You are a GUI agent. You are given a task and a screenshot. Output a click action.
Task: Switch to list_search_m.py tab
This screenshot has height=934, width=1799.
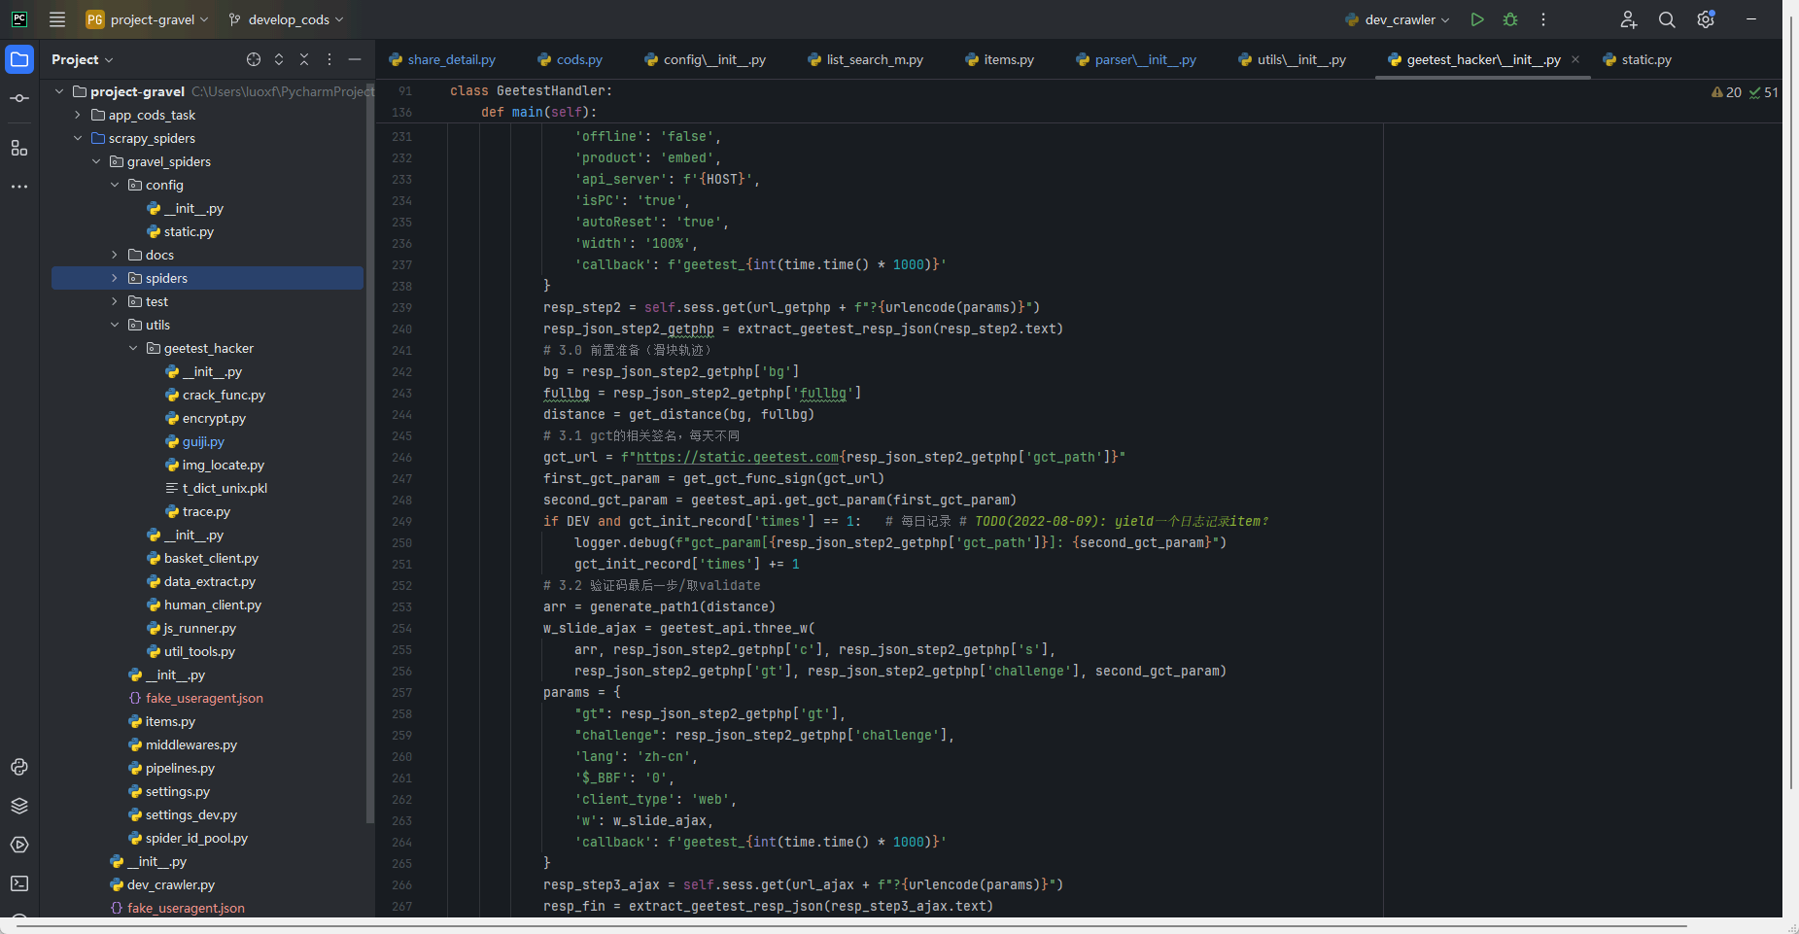(866, 59)
